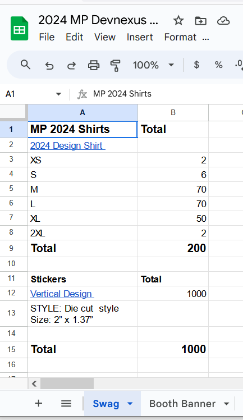Click the horizontal scrollbar thumb
Screen dimensions: 243x420
click(67, 384)
